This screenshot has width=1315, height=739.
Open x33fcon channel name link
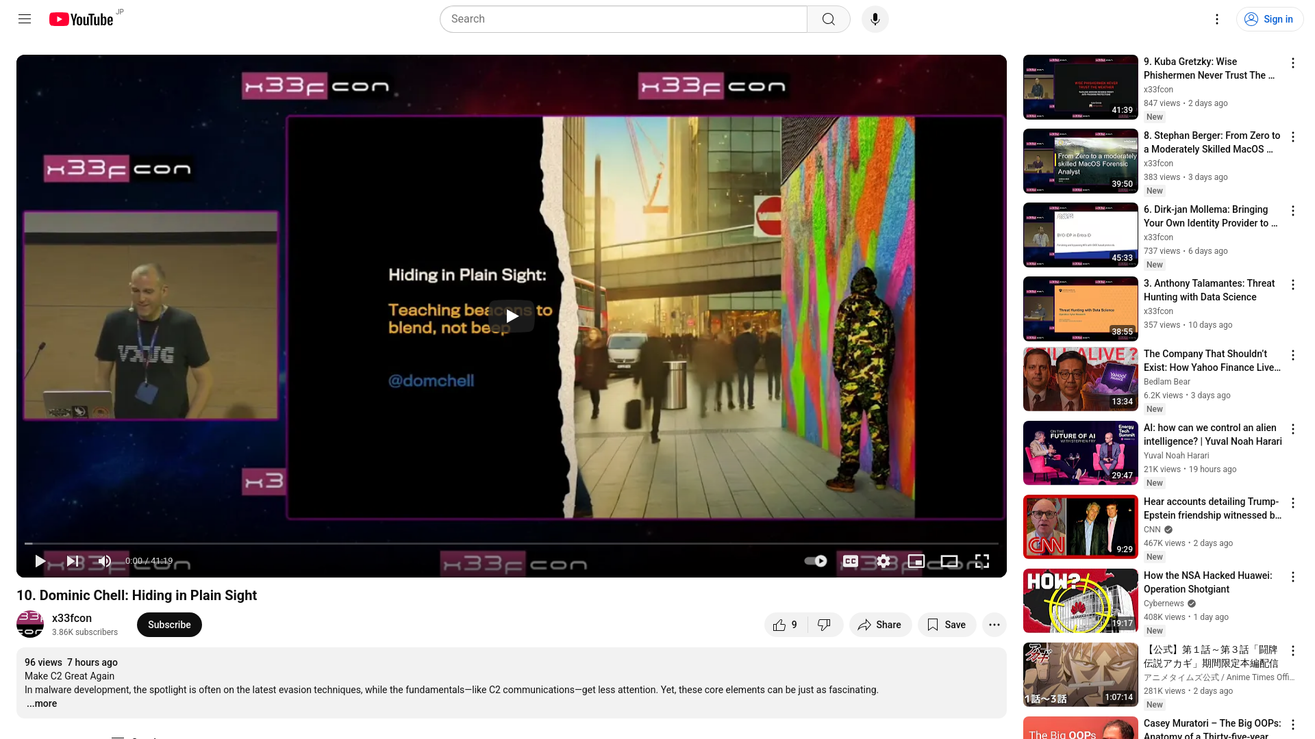click(x=72, y=618)
